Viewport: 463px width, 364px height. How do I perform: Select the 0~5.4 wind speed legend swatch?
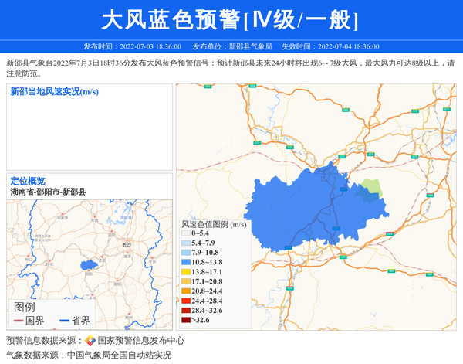pyautogui.click(x=185, y=233)
